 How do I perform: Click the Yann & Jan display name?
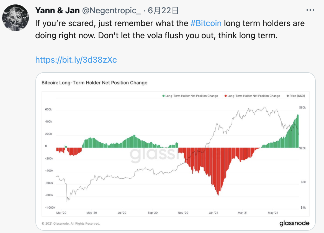[57, 10]
